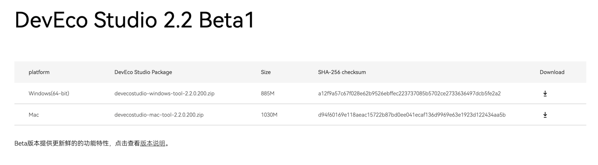Click the platform column header
The width and height of the screenshot is (598, 165).
39,72
